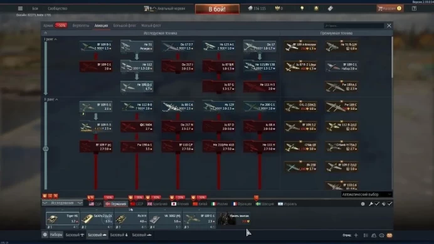Viewport: 434px width, 244px height.
Task: Click the hire crew slot button
Action: [234, 218]
